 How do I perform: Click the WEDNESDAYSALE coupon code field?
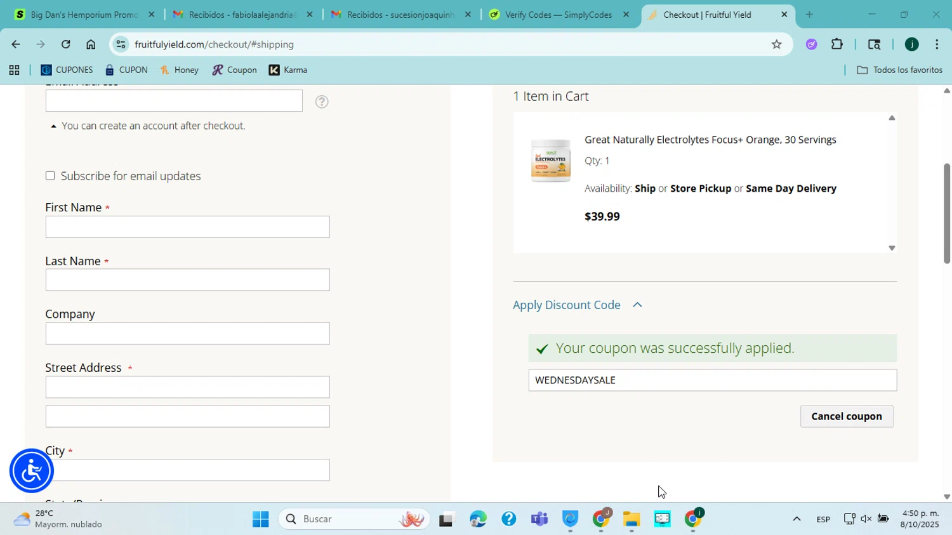(x=712, y=380)
